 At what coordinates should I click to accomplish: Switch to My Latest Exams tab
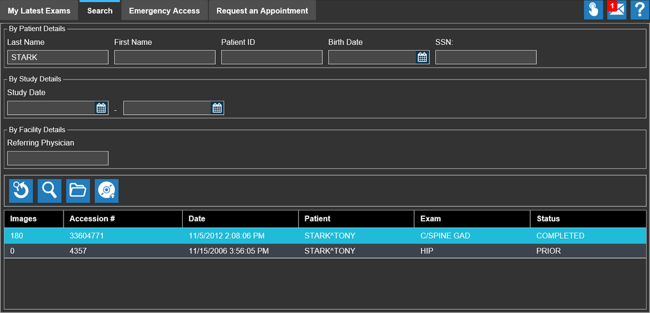[x=39, y=11]
